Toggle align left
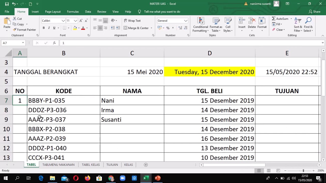The height and width of the screenshot is (183, 326). pyautogui.click(x=95, y=28)
